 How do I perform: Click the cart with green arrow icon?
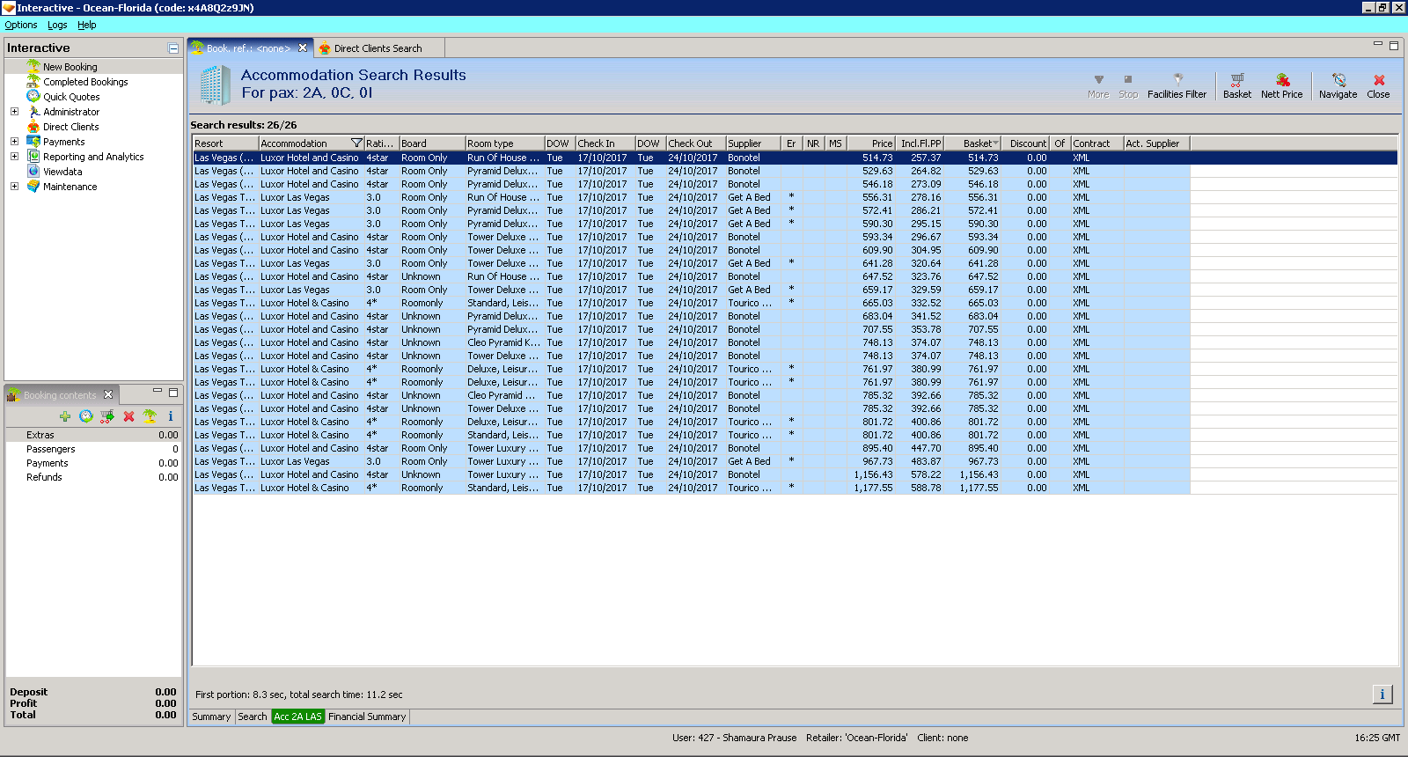107,416
